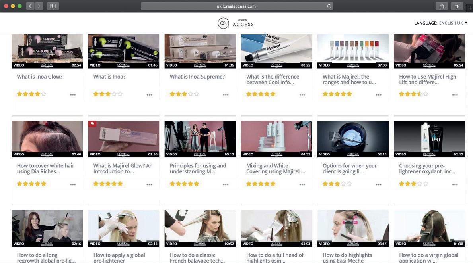Open How to cover white hair title
473x263 pixels.
pyautogui.click(x=46, y=169)
